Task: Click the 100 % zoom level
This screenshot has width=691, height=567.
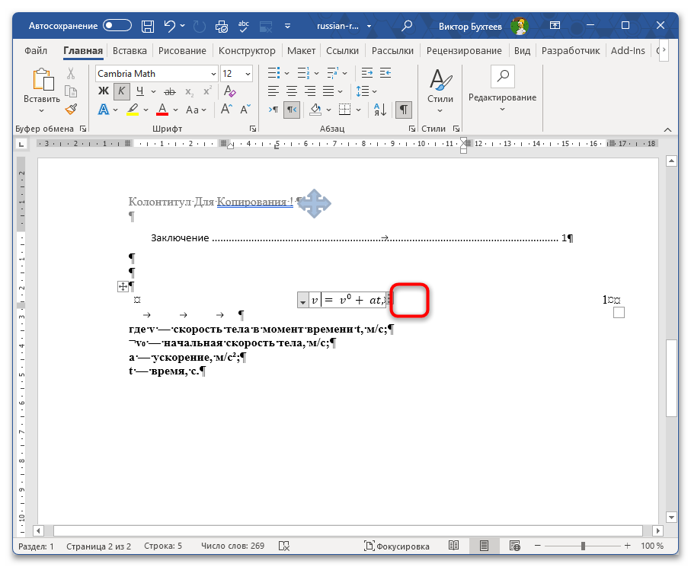Action: (x=652, y=546)
